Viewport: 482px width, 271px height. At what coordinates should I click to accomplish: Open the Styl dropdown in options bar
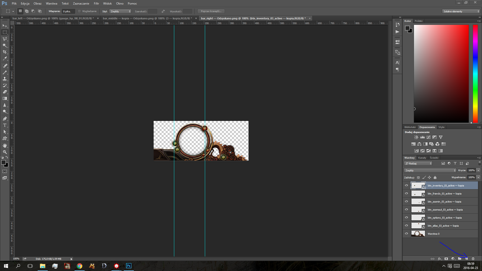[x=120, y=11]
